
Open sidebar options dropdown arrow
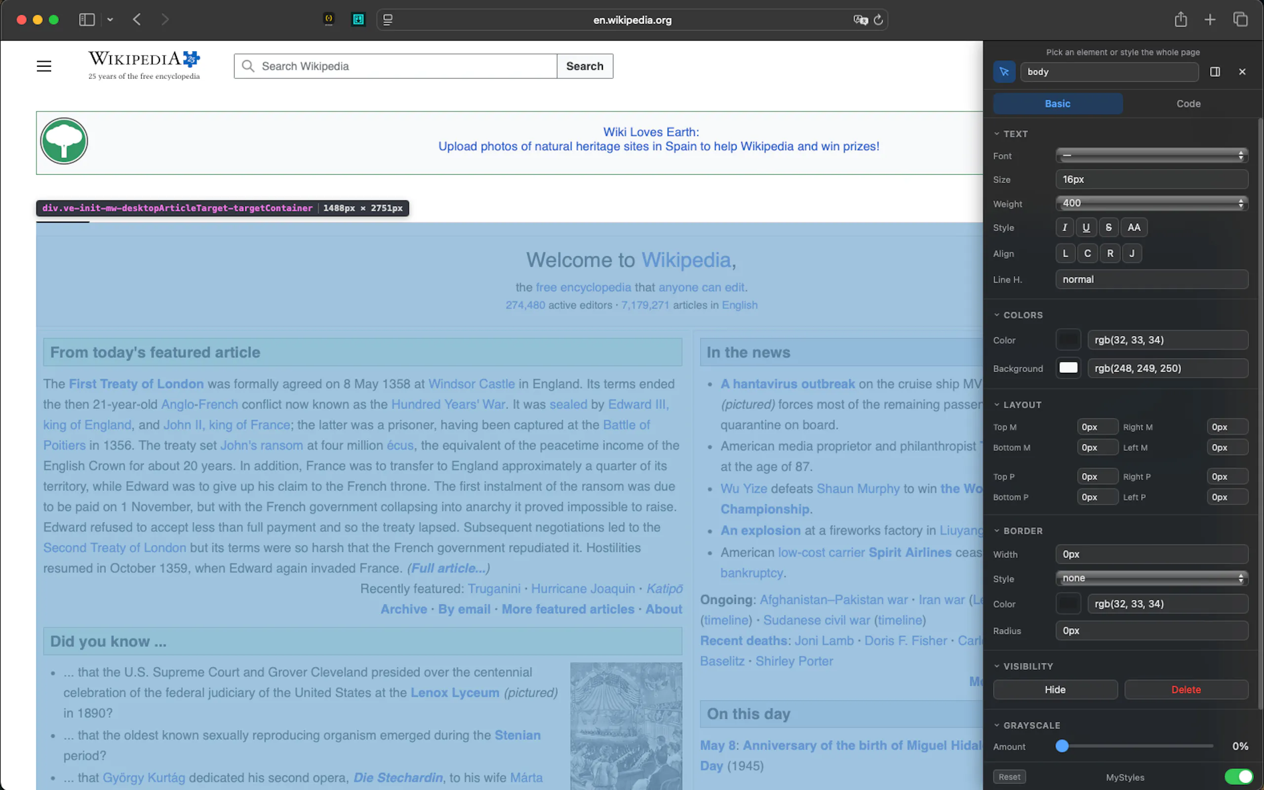[x=110, y=20]
